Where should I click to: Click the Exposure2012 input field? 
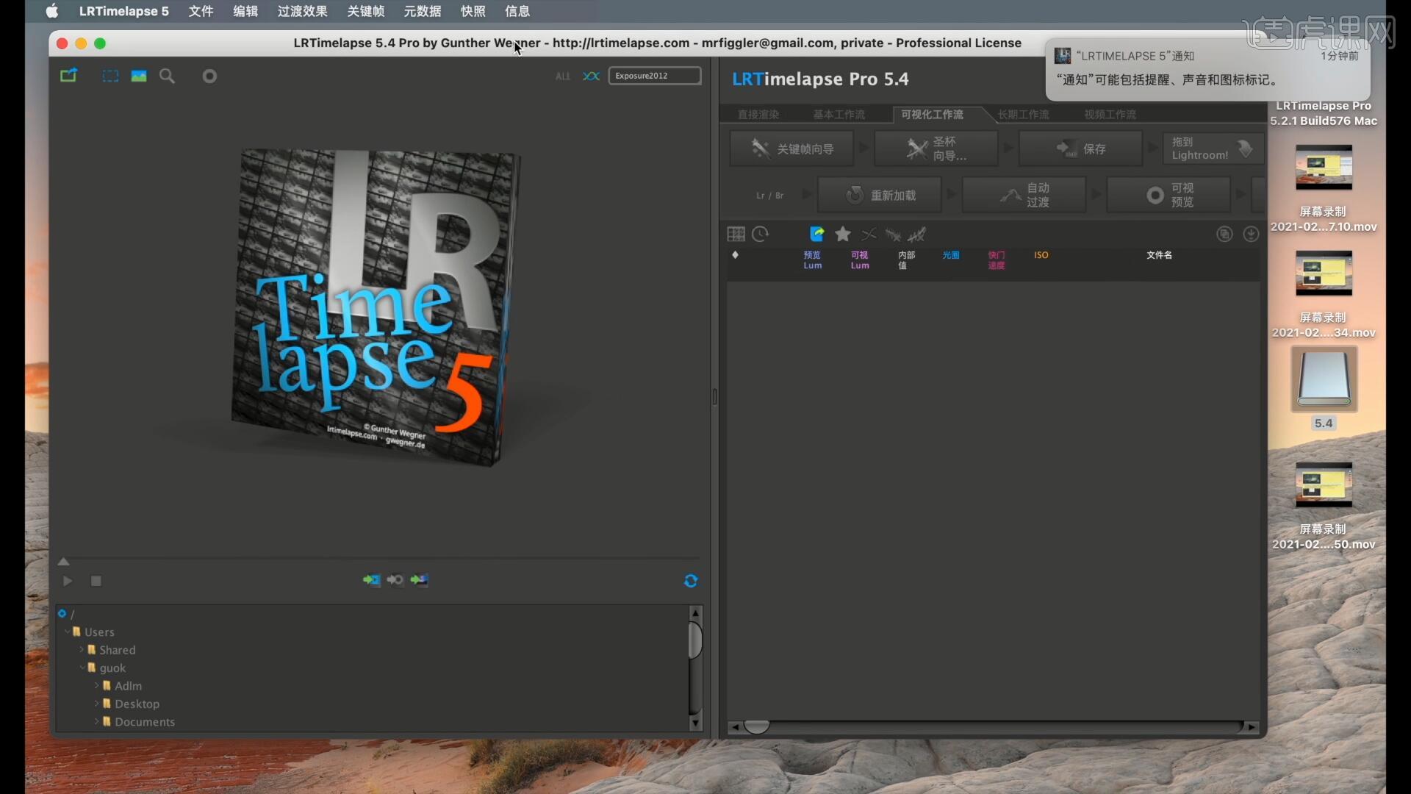tap(654, 76)
